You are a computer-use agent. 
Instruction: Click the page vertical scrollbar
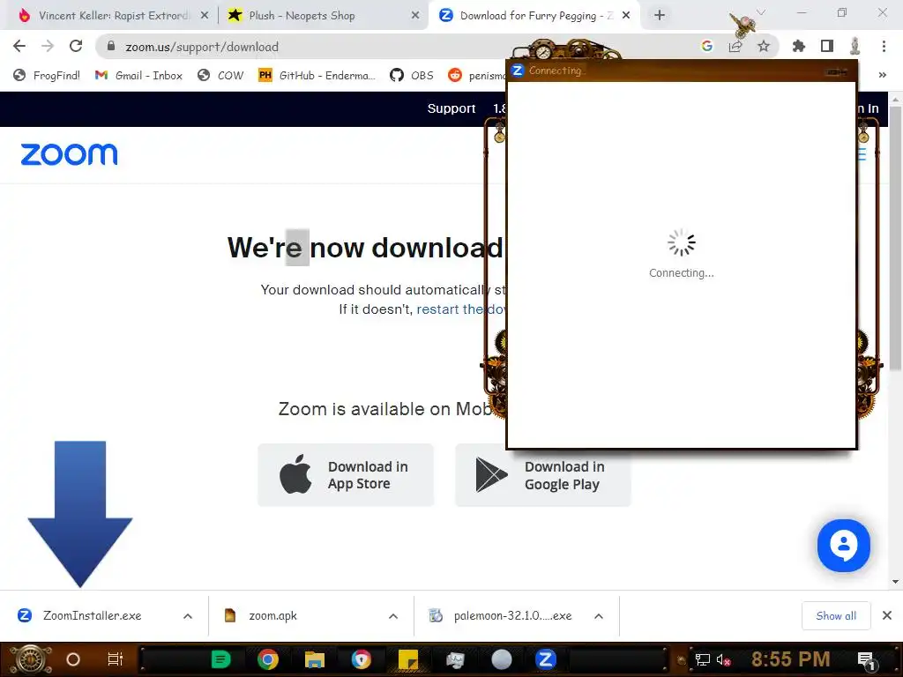(x=895, y=239)
